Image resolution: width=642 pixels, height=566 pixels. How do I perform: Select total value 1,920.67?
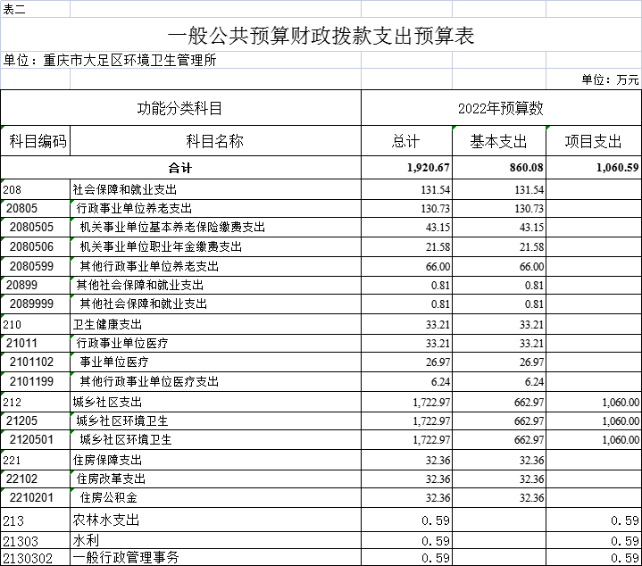[x=406, y=167]
